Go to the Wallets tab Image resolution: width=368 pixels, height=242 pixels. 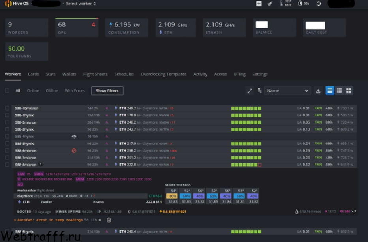pyautogui.click(x=69, y=74)
